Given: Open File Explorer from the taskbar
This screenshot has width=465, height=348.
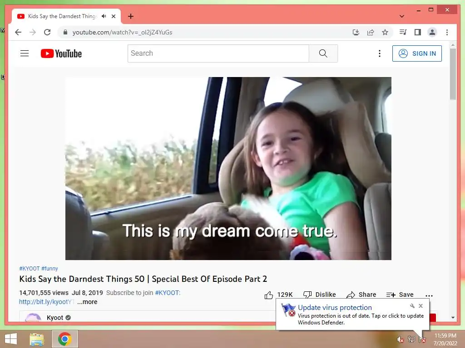Looking at the screenshot, I should point(37,339).
